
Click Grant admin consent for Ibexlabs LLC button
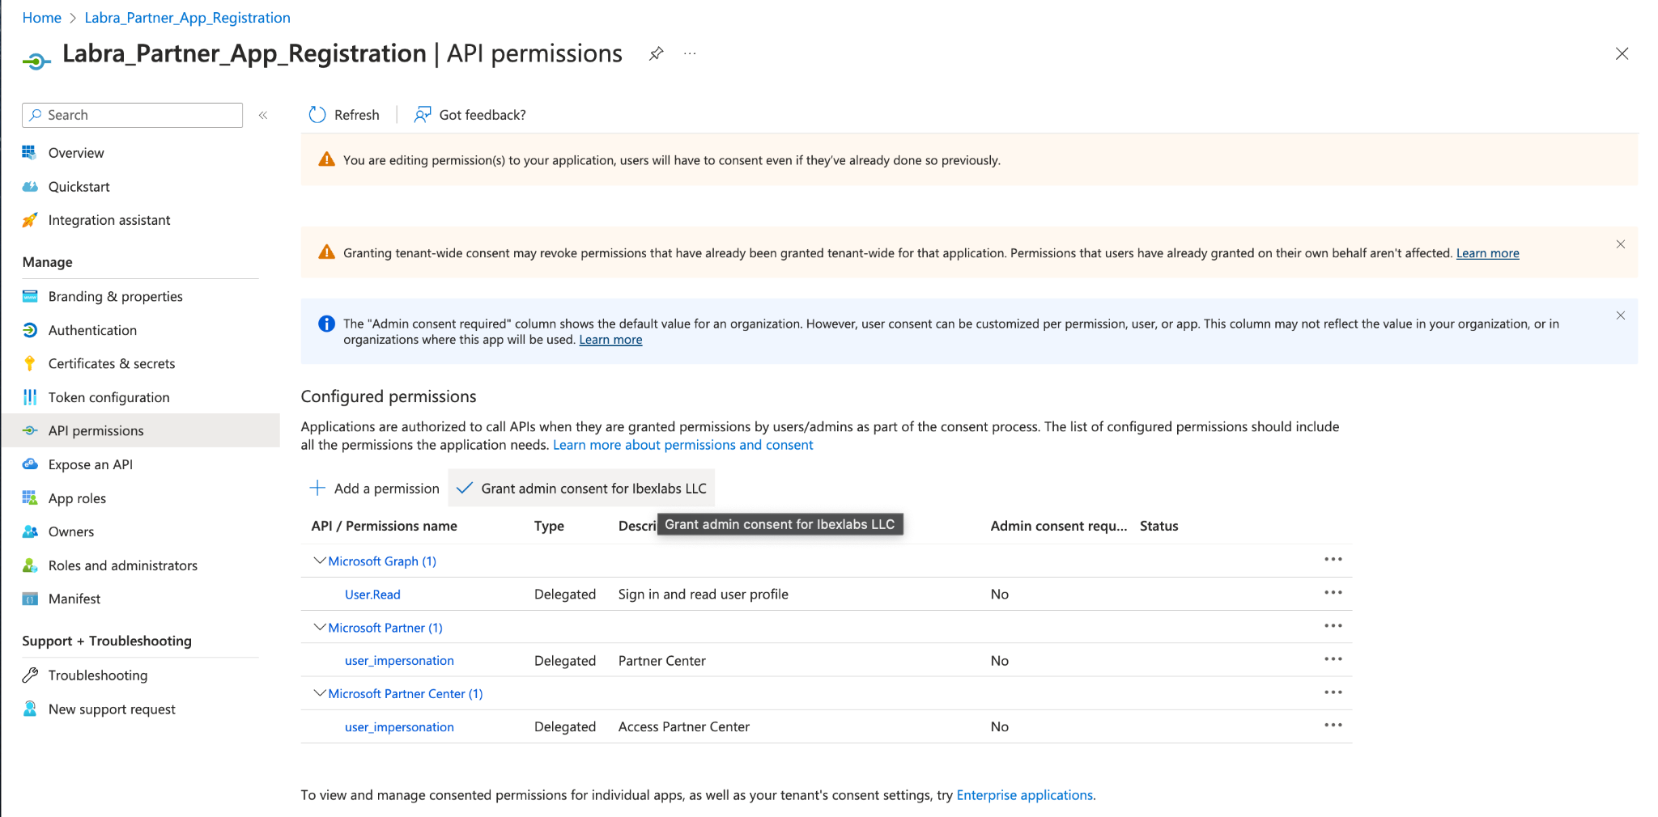coord(581,489)
